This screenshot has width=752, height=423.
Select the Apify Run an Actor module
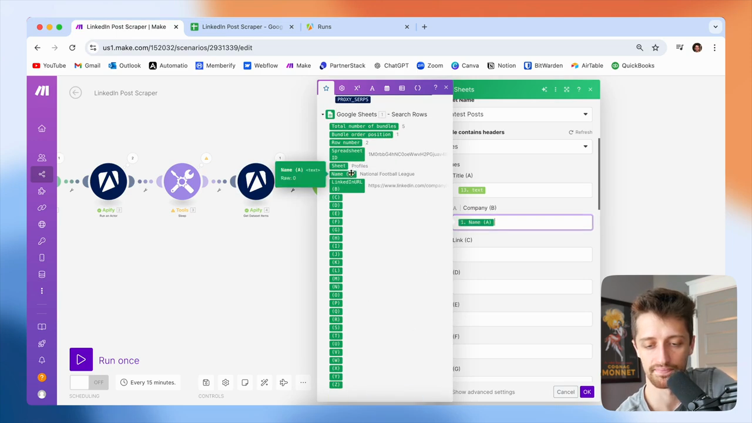pos(109,181)
